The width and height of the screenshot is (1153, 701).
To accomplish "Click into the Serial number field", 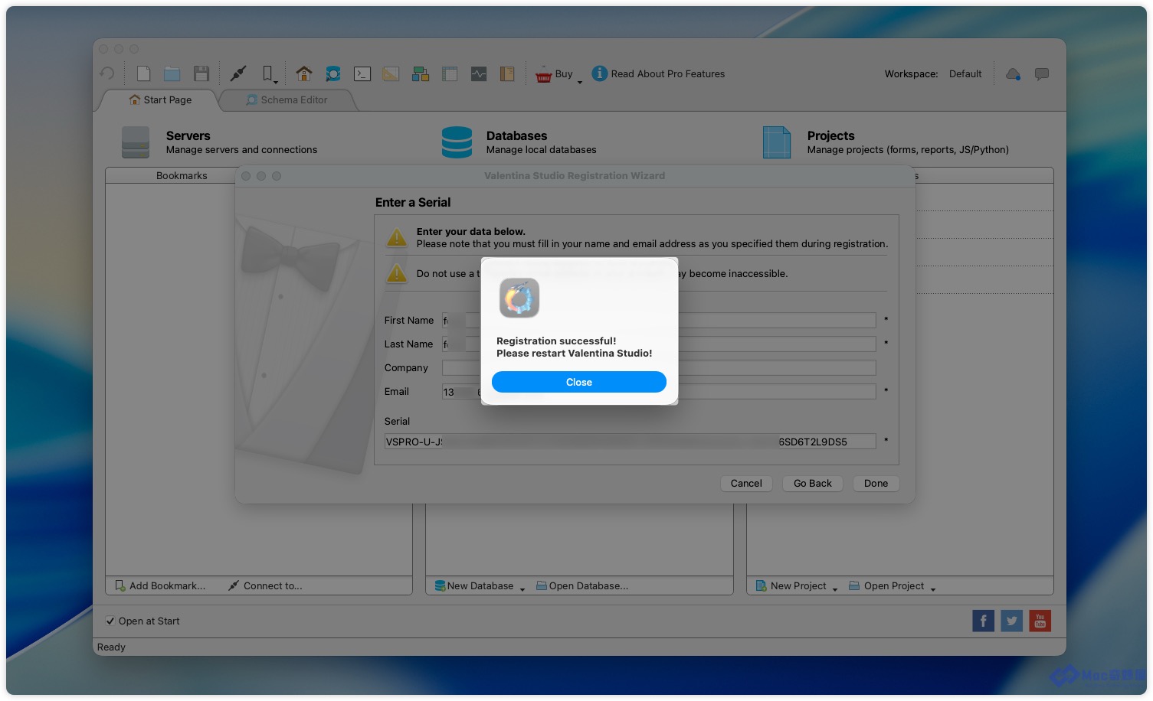I will 630,442.
